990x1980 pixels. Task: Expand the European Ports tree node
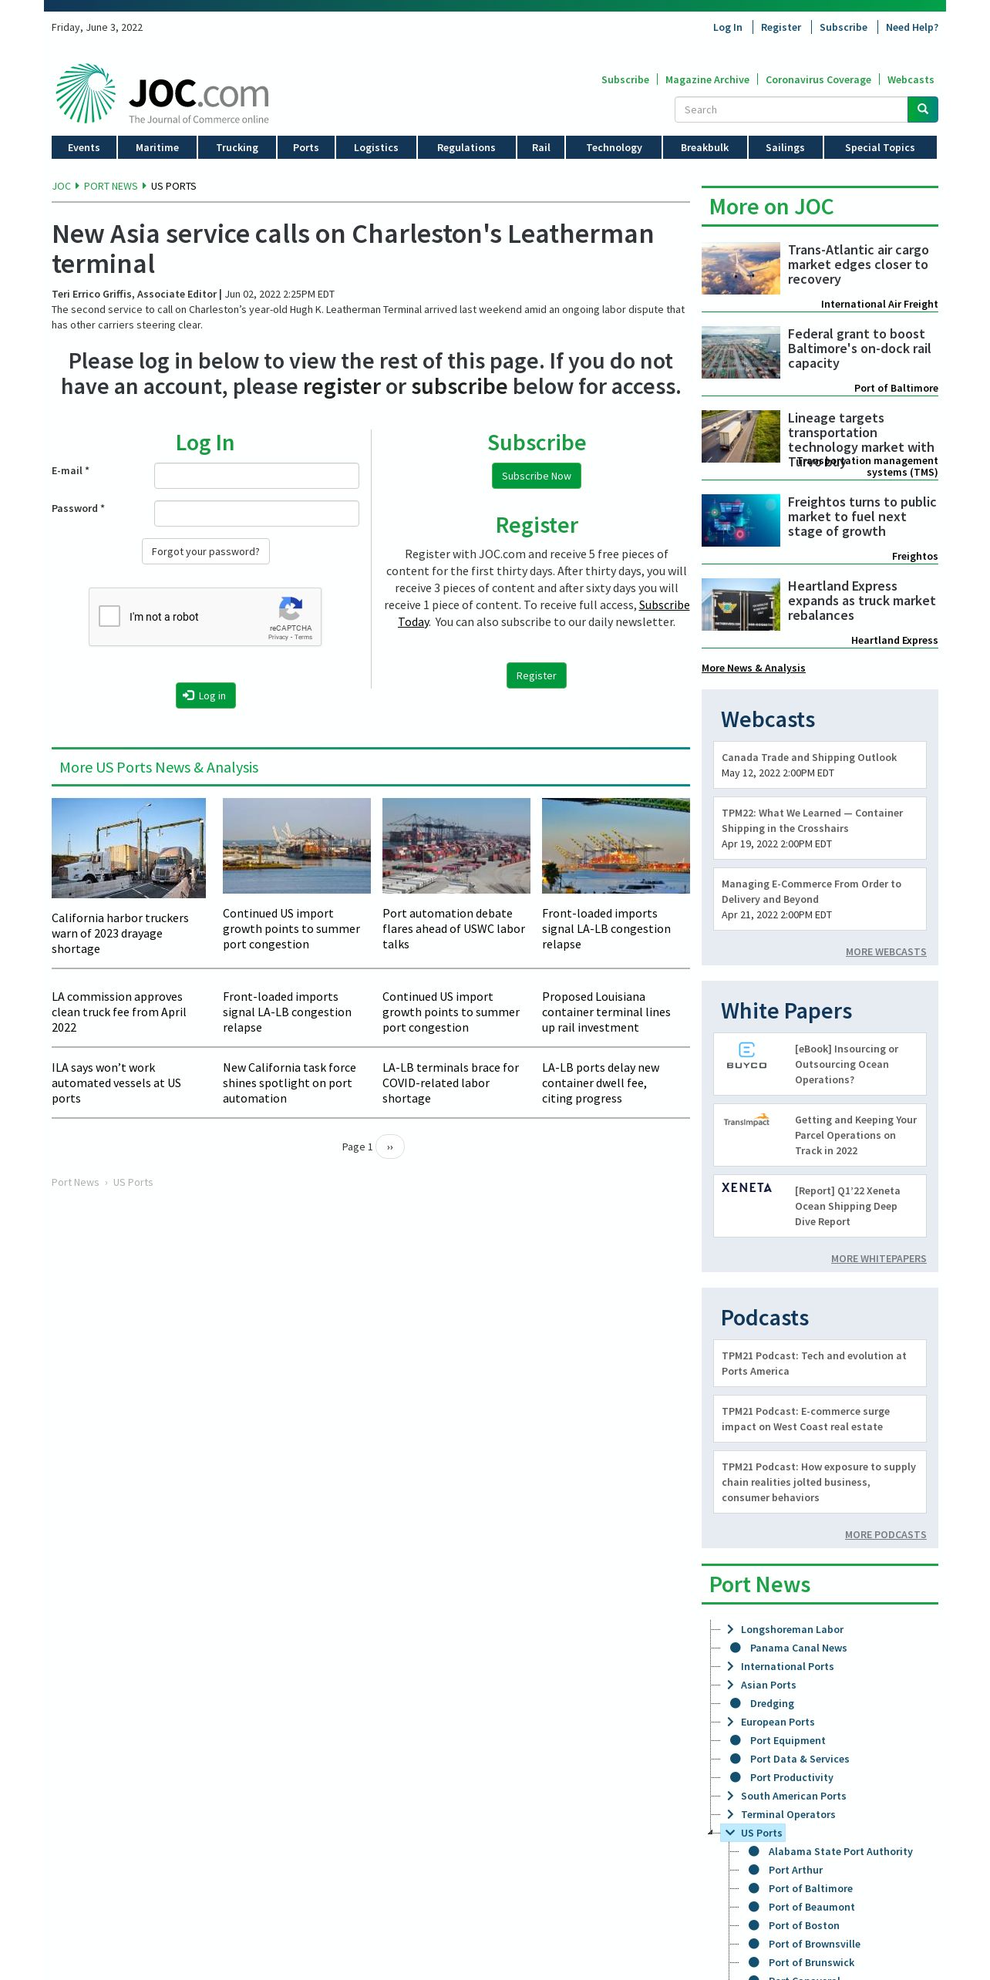(x=730, y=1722)
